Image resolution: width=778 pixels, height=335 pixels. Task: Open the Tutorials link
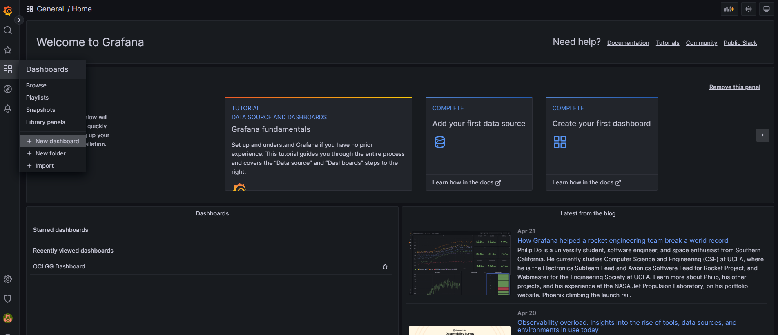click(x=668, y=43)
